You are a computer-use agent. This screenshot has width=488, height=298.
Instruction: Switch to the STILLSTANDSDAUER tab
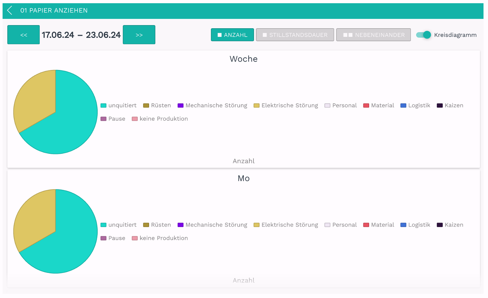pyautogui.click(x=295, y=35)
